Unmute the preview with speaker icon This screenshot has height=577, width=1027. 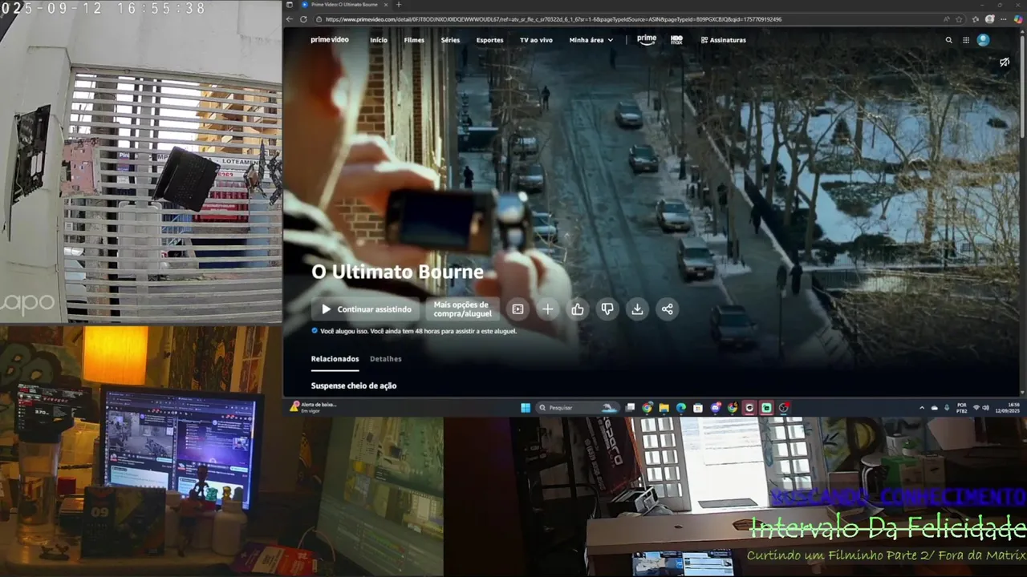click(x=1004, y=62)
